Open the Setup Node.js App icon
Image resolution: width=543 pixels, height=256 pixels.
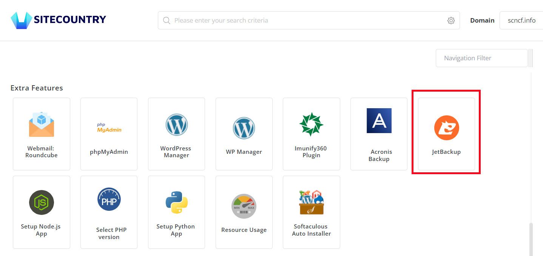point(42,202)
